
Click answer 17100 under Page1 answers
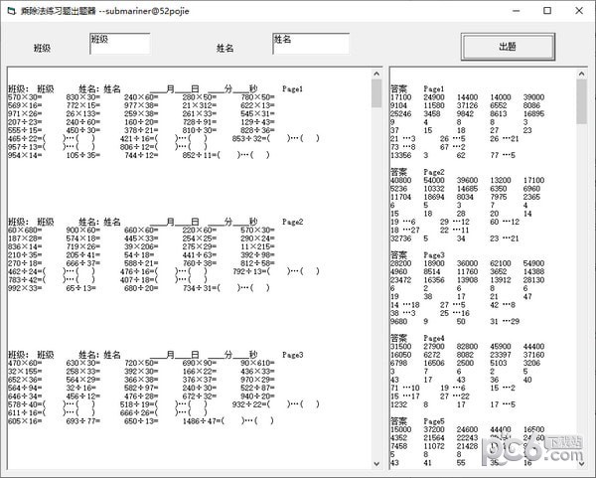point(401,97)
